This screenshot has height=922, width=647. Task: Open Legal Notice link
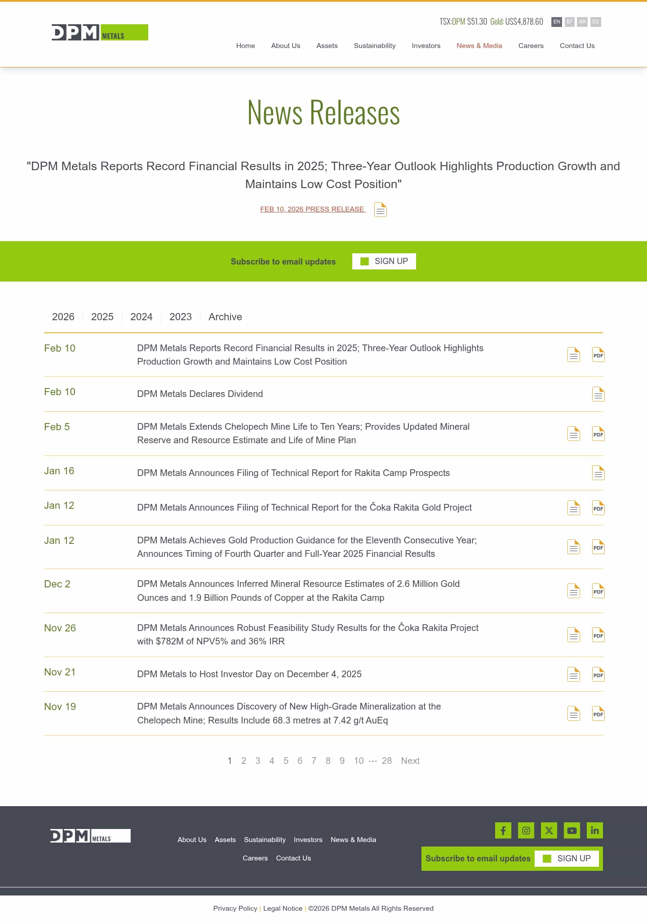tap(283, 909)
